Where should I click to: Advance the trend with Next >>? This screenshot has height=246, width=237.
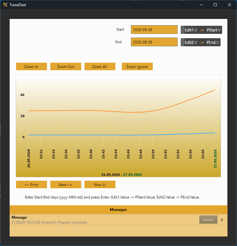[66, 184]
